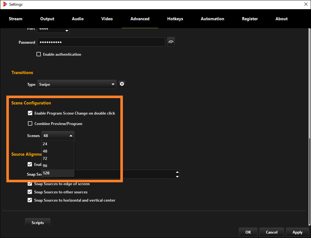
Task: Click the Cancel button
Action: 271,232
